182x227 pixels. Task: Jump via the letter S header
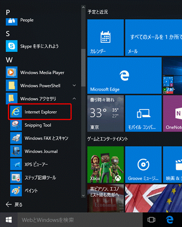coord(8,34)
